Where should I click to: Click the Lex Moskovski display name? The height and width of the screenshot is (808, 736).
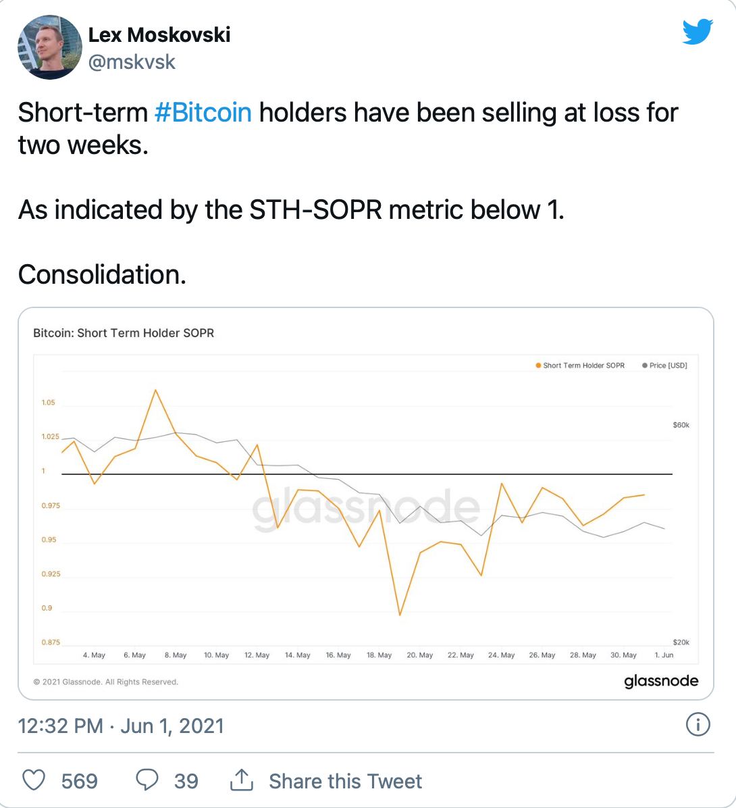(159, 34)
